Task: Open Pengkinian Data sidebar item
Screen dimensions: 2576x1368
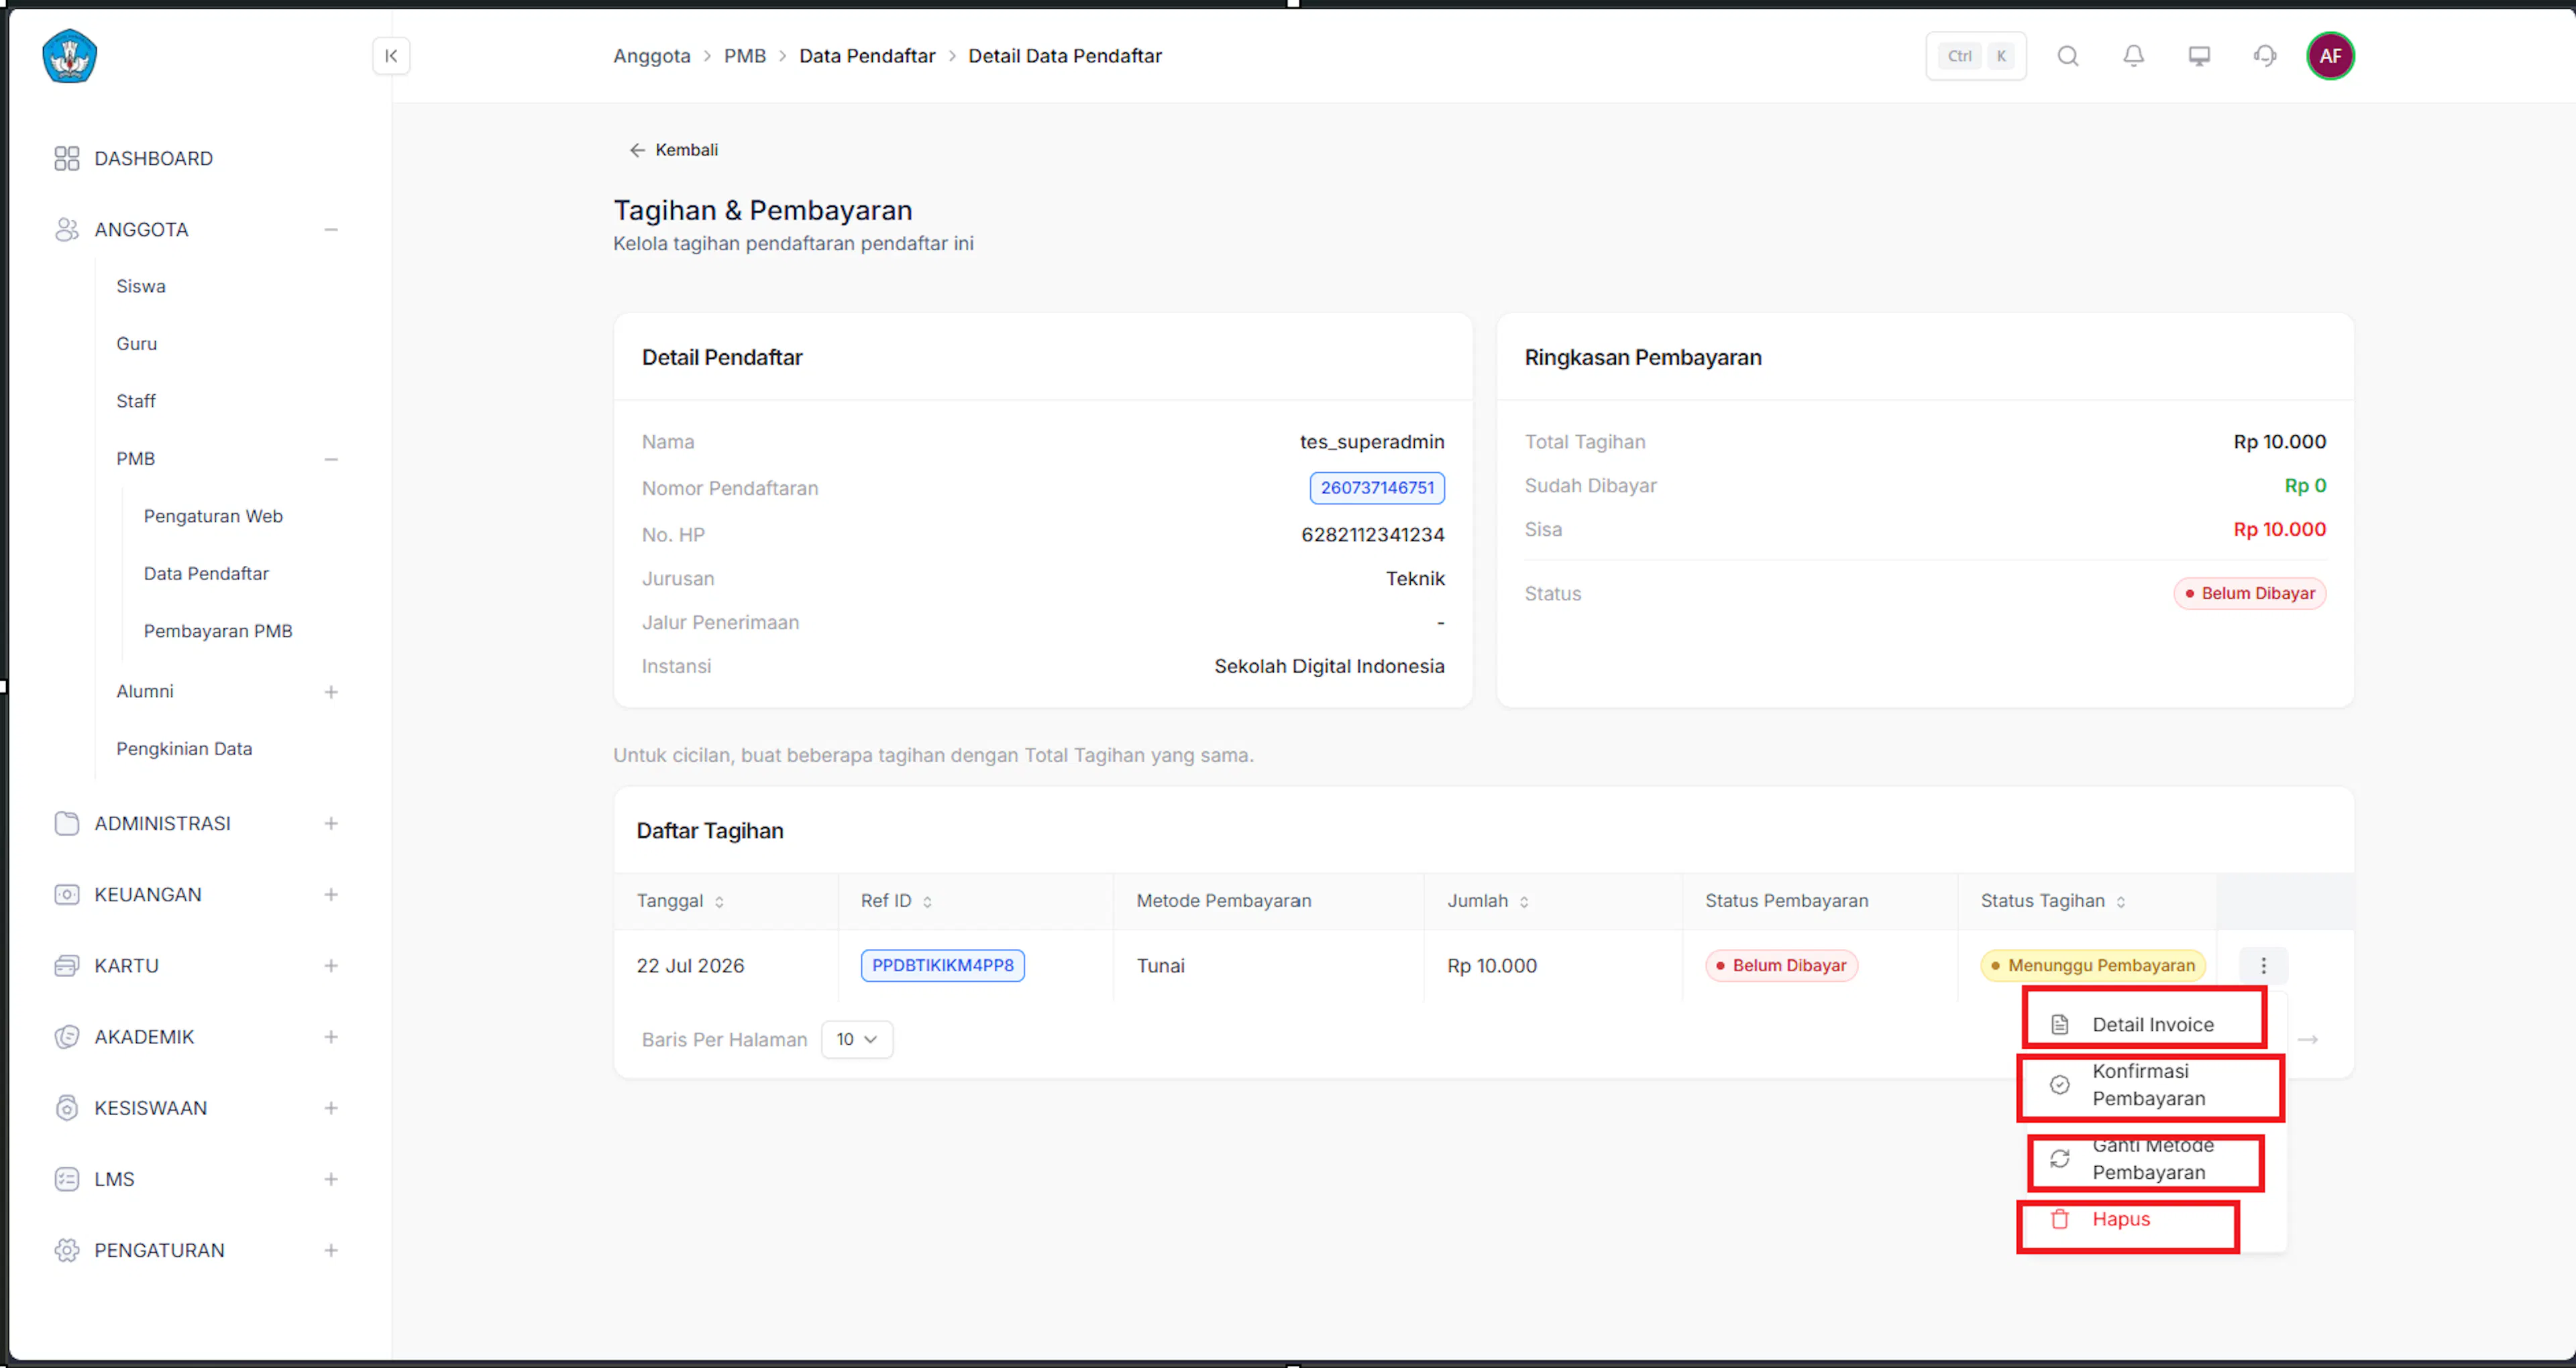Action: click(x=184, y=748)
